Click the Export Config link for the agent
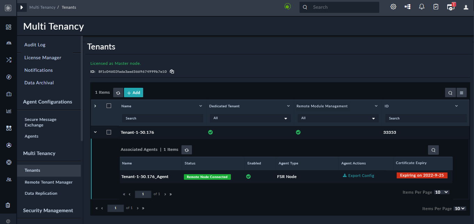The height and width of the screenshot is (224, 474). coord(358,176)
